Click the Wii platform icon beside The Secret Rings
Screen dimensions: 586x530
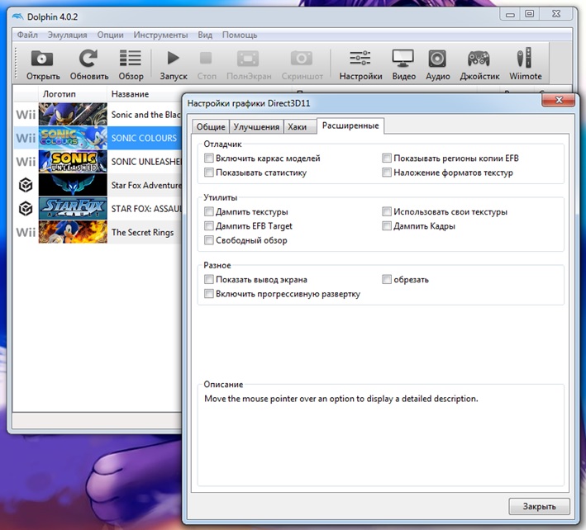pyautogui.click(x=26, y=232)
